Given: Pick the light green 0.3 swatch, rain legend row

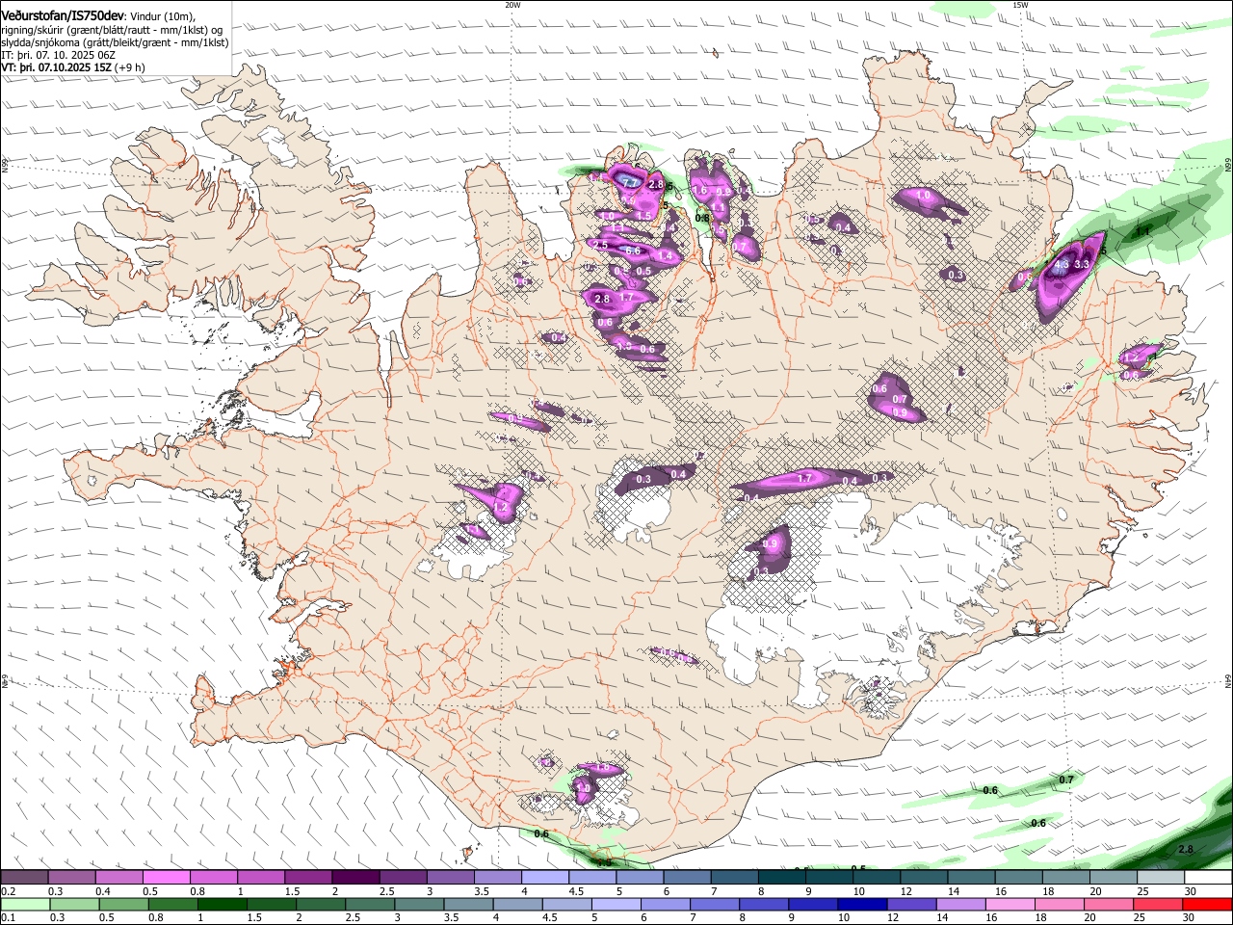Looking at the screenshot, I should 74,904.
